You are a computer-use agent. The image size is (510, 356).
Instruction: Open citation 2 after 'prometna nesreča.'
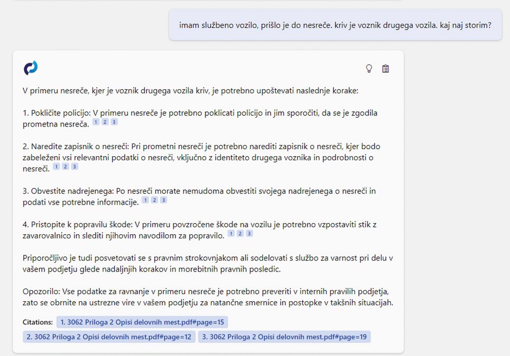point(105,122)
